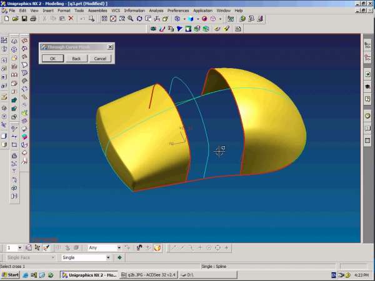Expand the 'Single' selection intent dropdown
This screenshot has height=281, width=375.
pos(108,257)
